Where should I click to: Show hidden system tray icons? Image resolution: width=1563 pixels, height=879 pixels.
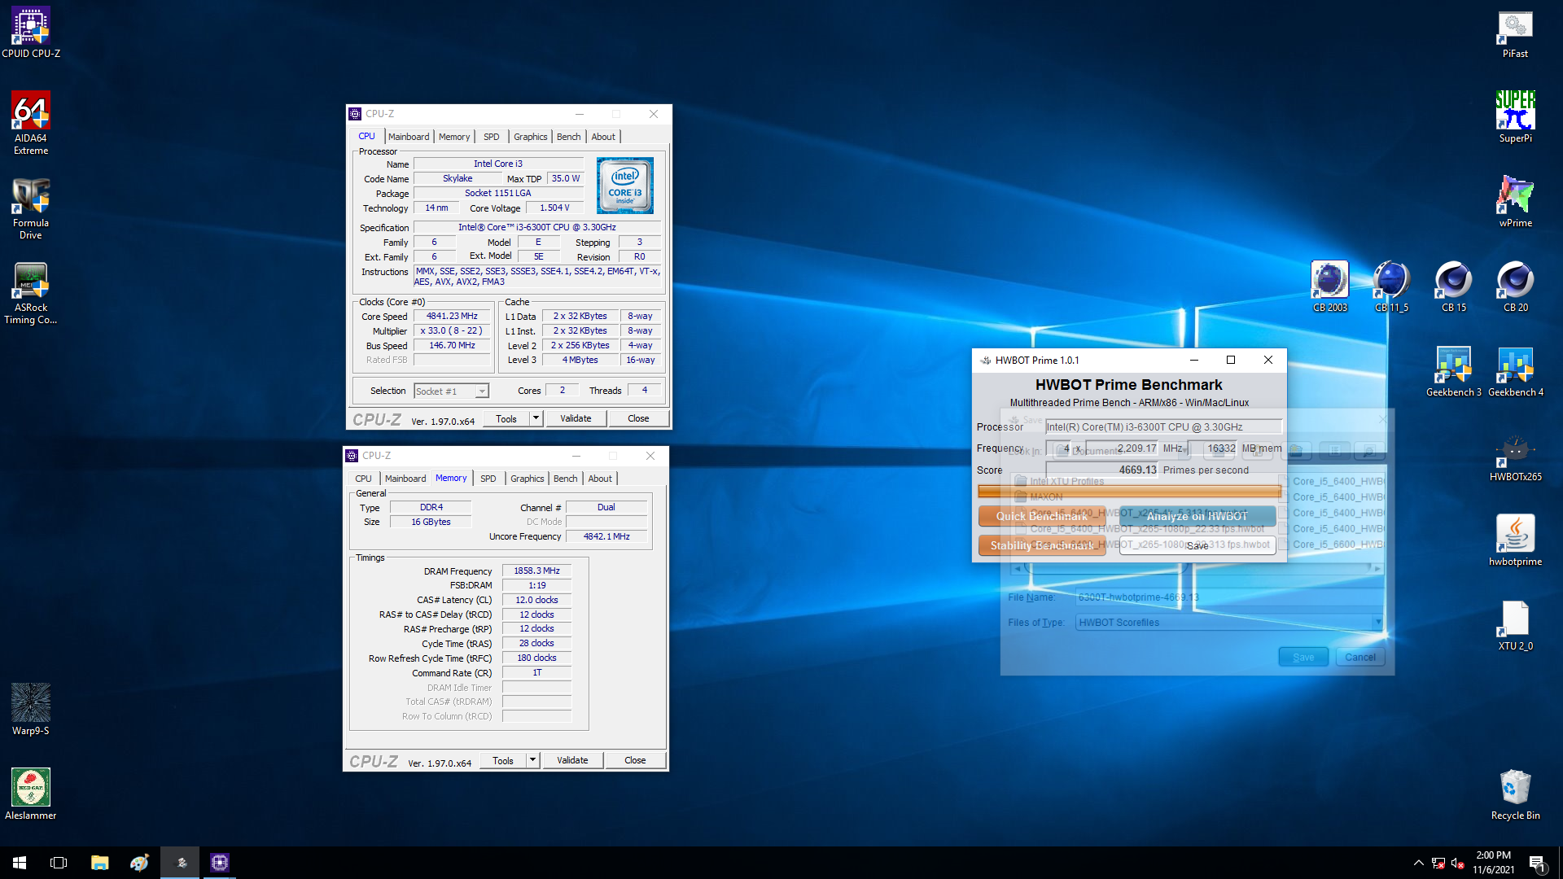click(1418, 863)
